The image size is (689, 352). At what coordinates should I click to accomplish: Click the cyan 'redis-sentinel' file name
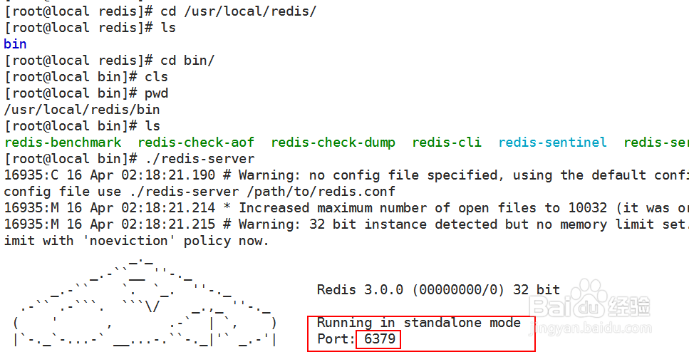pos(552,143)
